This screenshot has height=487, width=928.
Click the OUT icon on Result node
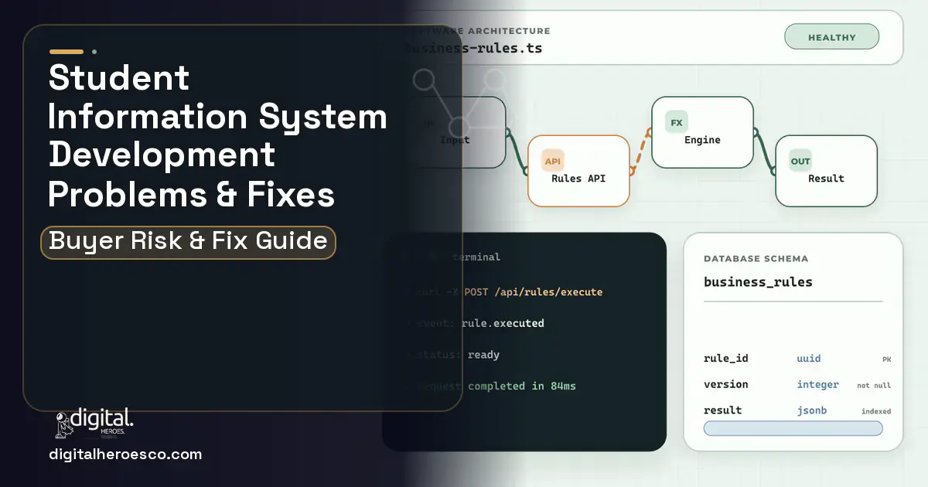pyautogui.click(x=800, y=161)
